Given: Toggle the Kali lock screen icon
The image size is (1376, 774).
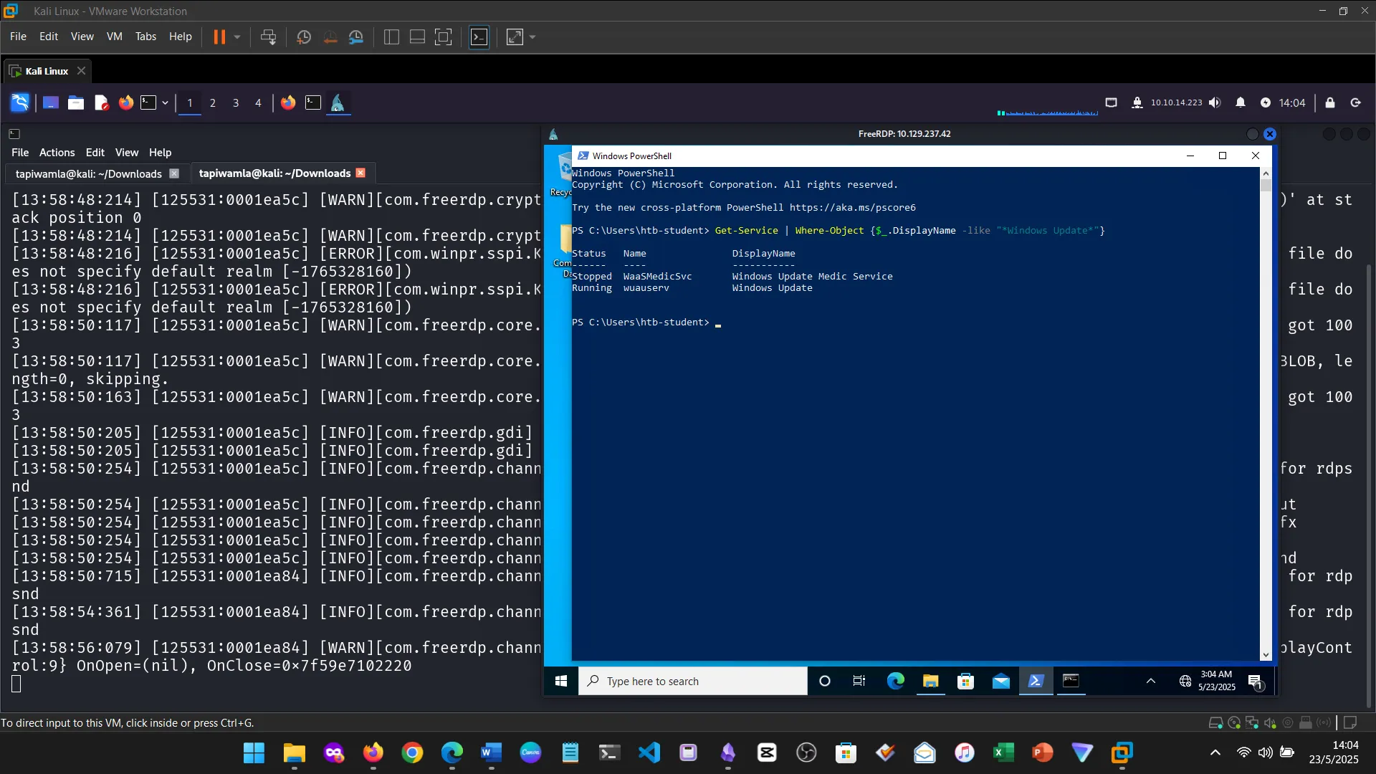Looking at the screenshot, I should (x=1330, y=102).
